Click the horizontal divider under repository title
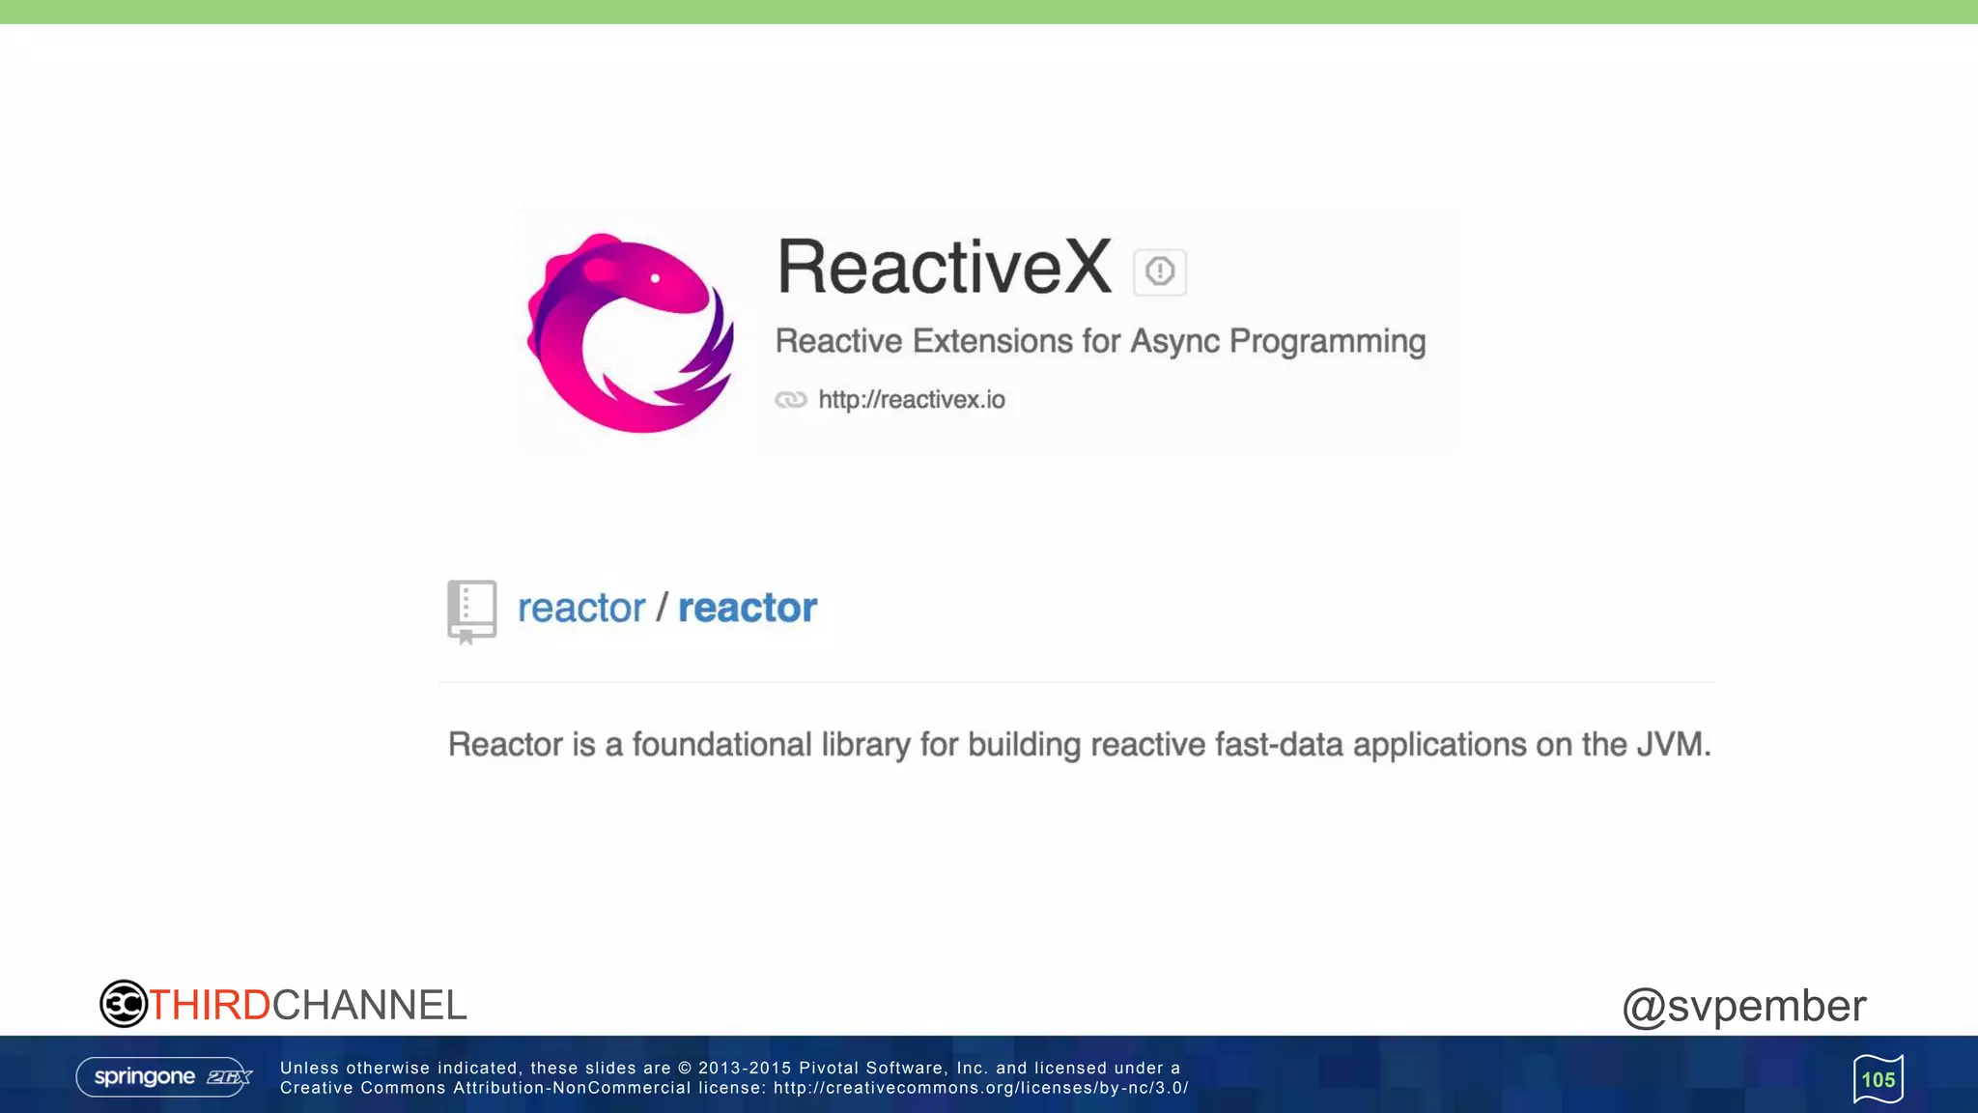The width and height of the screenshot is (1978, 1113). (x=1076, y=682)
